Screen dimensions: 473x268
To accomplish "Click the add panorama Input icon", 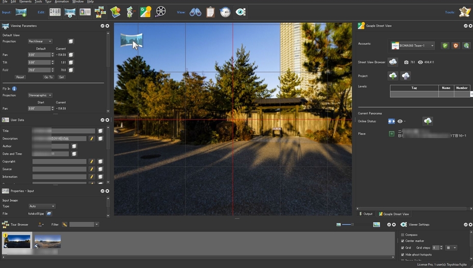I will pos(21,12).
